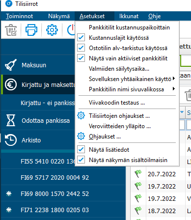Viewport: 191px width, 220px height.
Task: Open the Näkymä menu
Action: pos(59,16)
